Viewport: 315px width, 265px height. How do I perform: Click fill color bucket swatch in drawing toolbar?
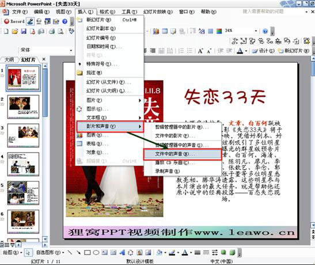160,252
